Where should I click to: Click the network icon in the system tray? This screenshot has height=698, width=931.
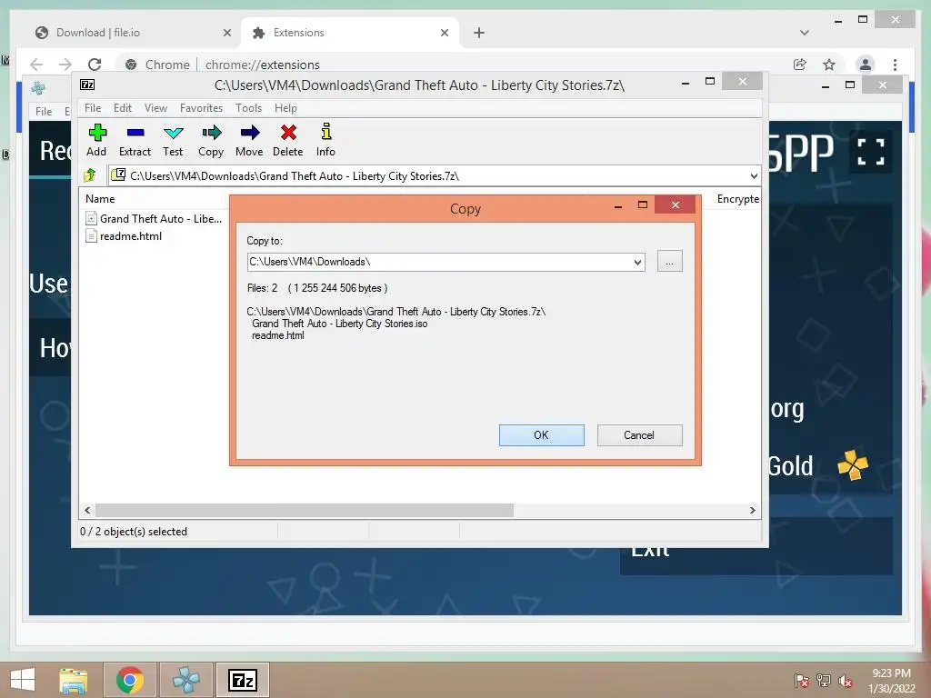[824, 681]
